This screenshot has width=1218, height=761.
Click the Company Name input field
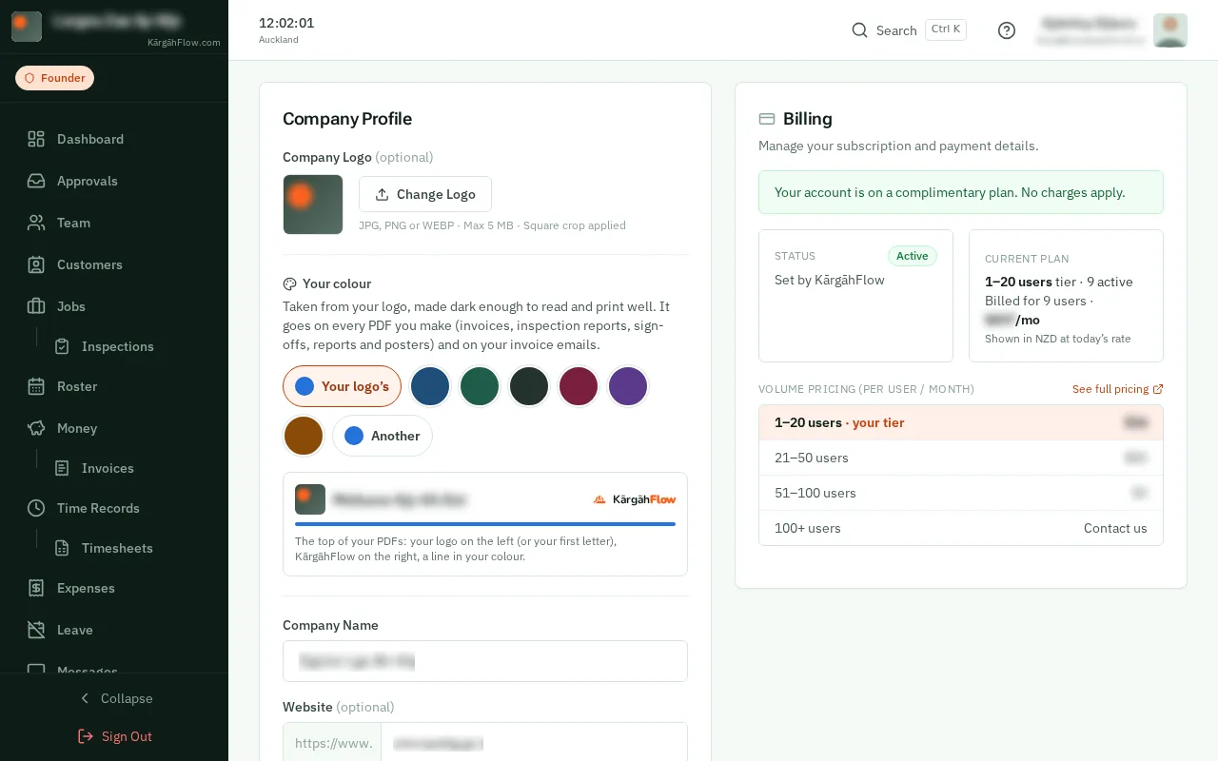pos(485,661)
